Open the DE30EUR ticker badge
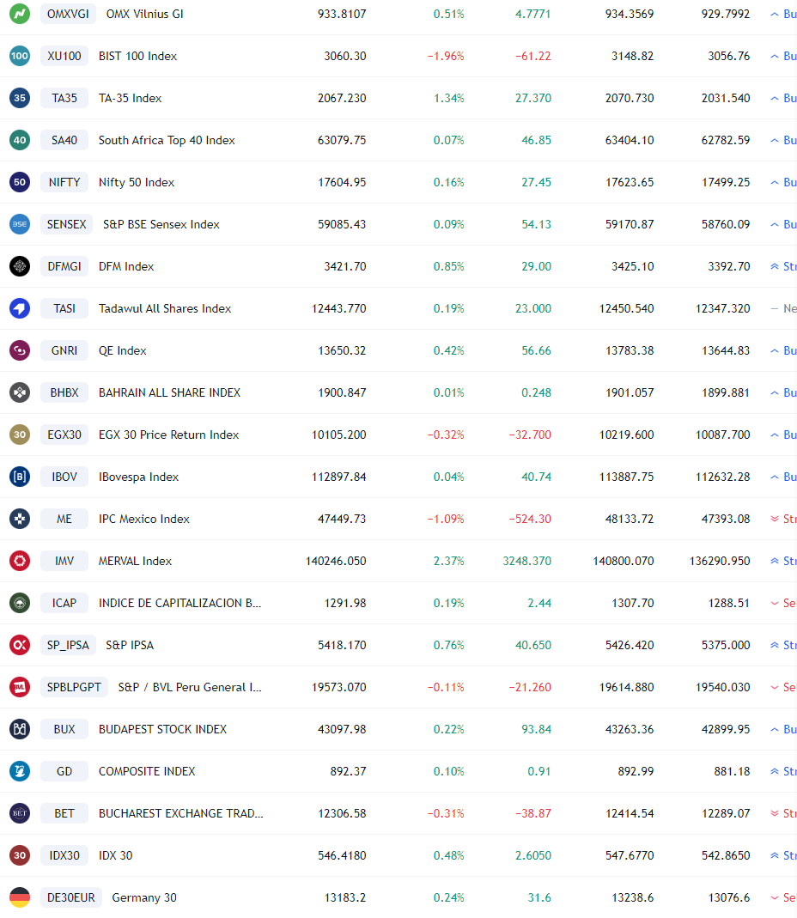Screen dimensions: 797x918 click(x=71, y=897)
